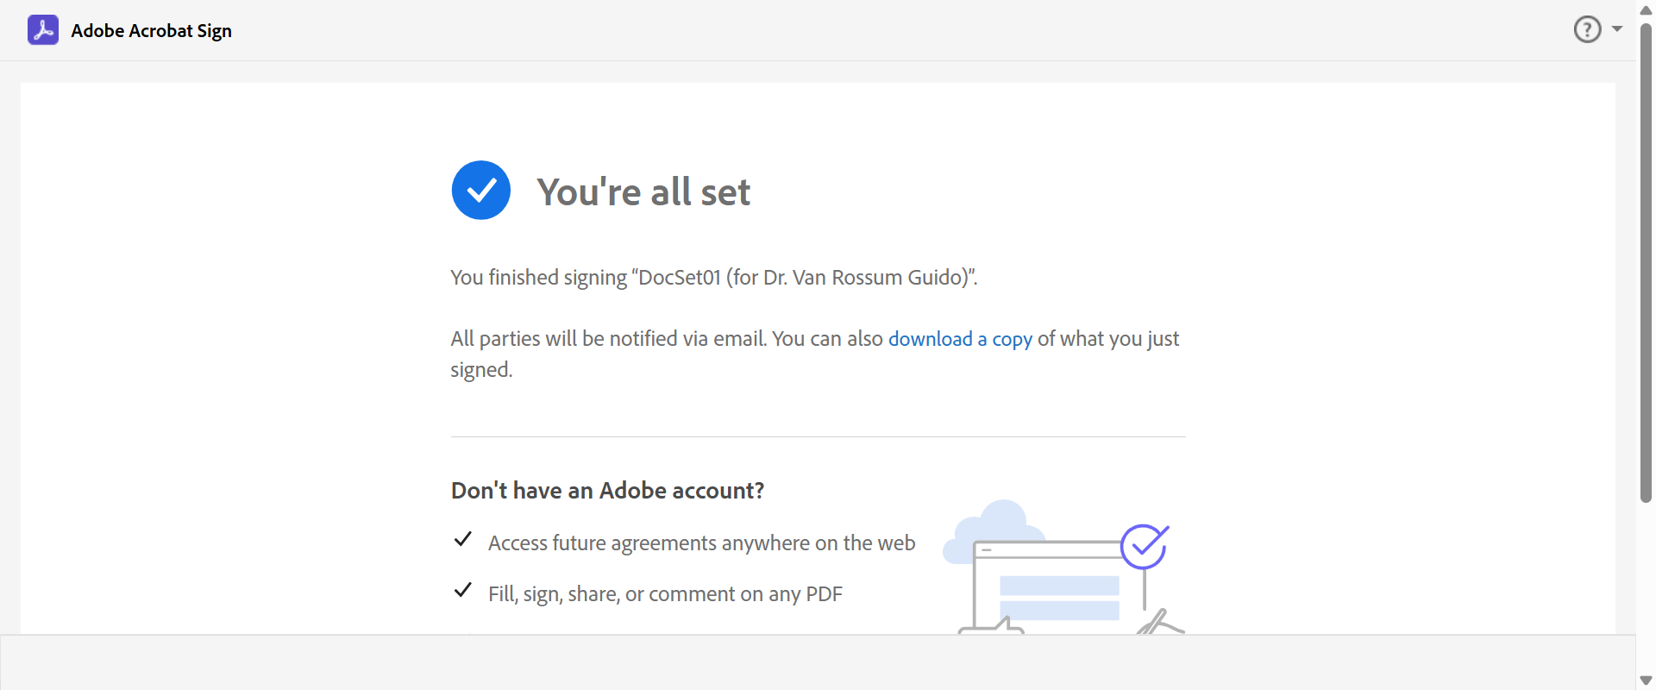The width and height of the screenshot is (1656, 690).
Task: Click the Don't have an Adobe account heading
Action: pyautogui.click(x=607, y=491)
